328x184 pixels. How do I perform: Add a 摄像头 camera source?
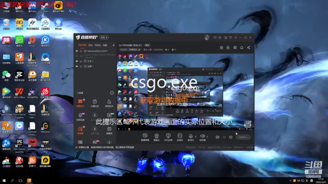157,137
